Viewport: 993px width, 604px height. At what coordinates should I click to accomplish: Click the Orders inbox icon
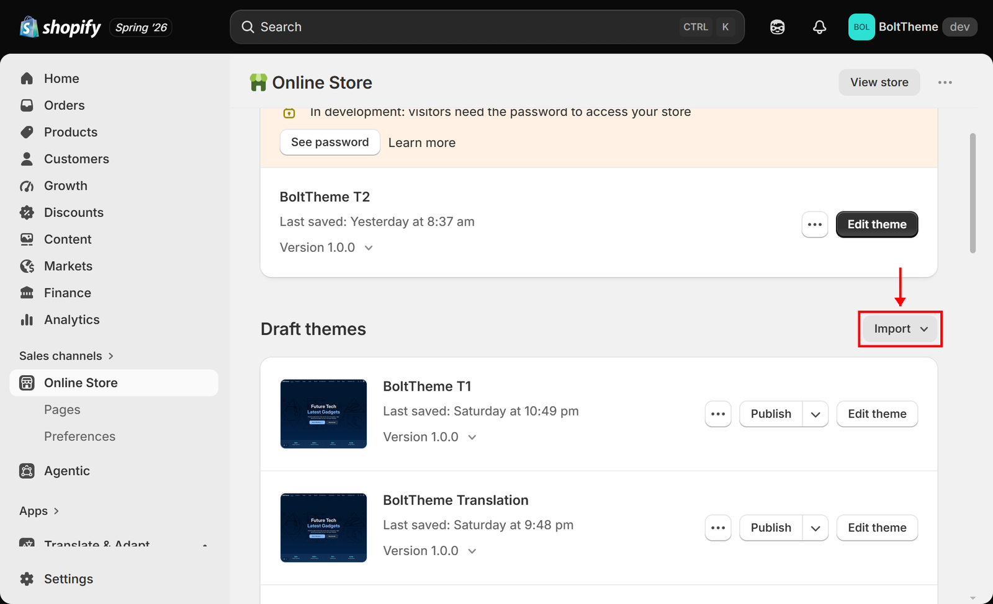tap(27, 105)
